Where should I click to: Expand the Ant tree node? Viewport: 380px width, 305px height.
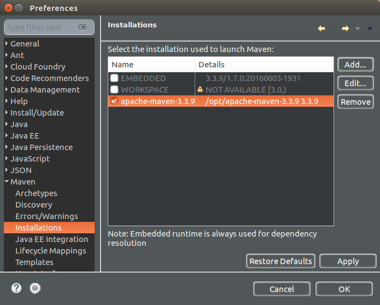click(x=7, y=55)
